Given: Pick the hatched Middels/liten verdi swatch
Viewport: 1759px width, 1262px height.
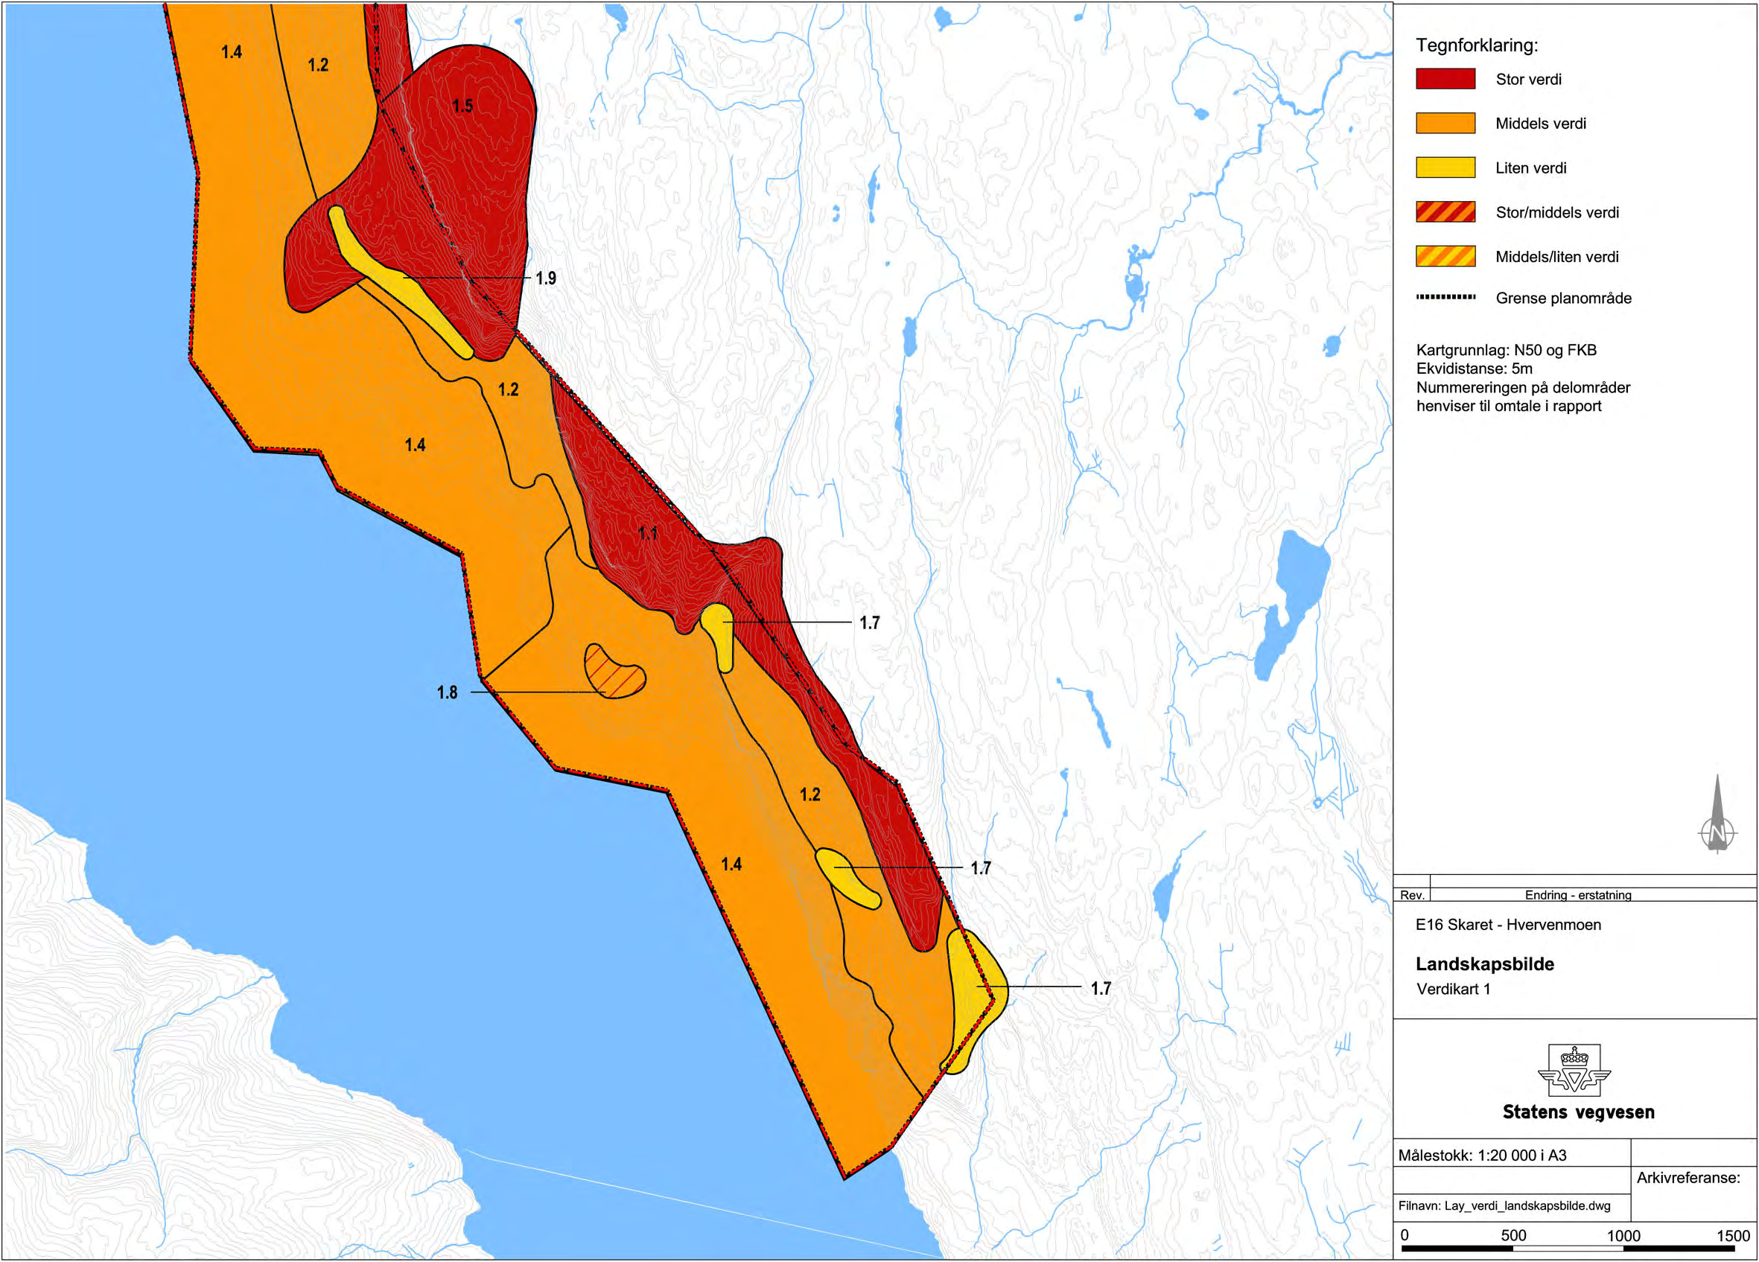Looking at the screenshot, I should point(1445,256).
